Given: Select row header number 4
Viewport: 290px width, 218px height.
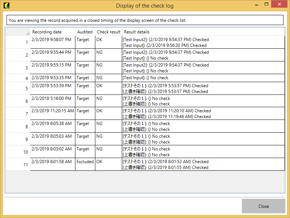Looking at the screenshot, I should [x=18, y=78].
